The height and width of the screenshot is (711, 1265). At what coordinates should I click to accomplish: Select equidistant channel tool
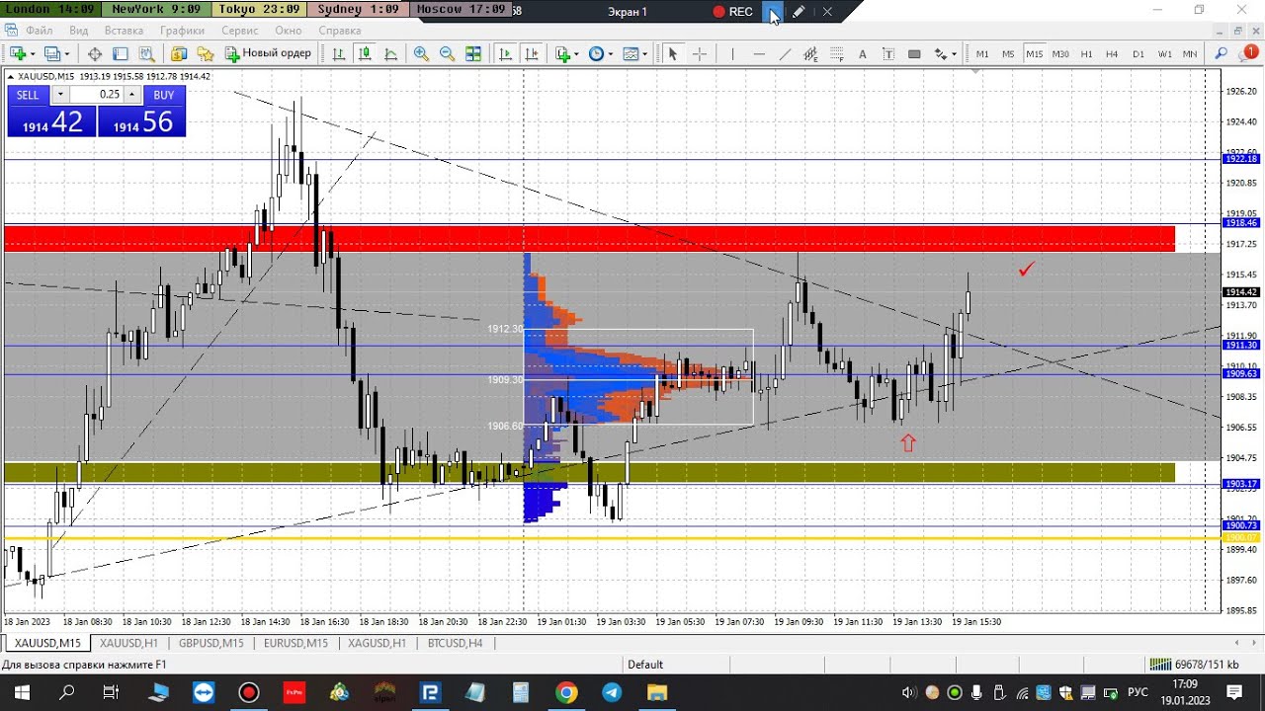click(810, 53)
